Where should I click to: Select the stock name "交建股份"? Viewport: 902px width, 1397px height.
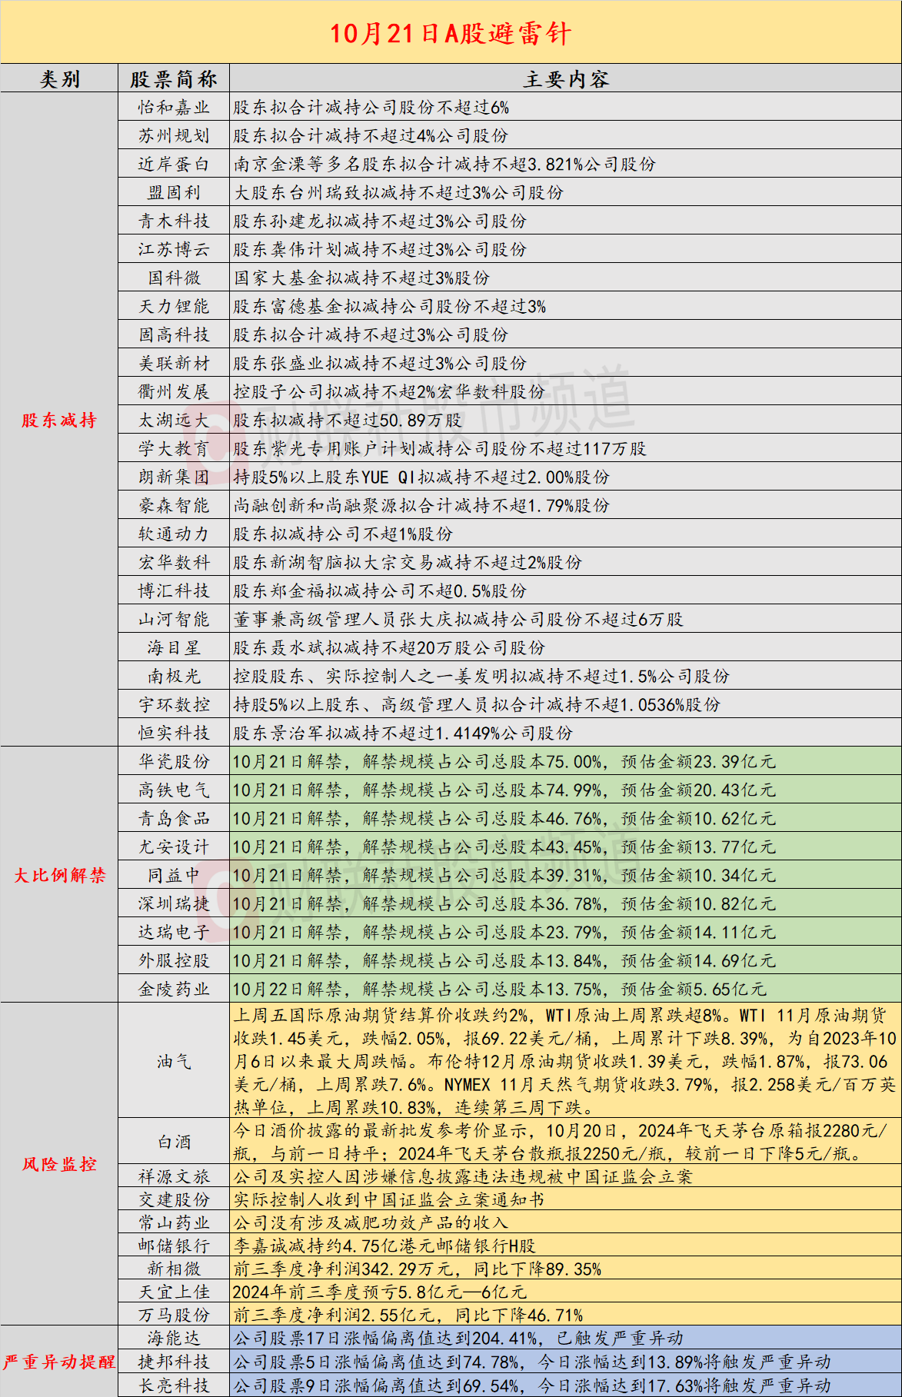click(174, 1200)
